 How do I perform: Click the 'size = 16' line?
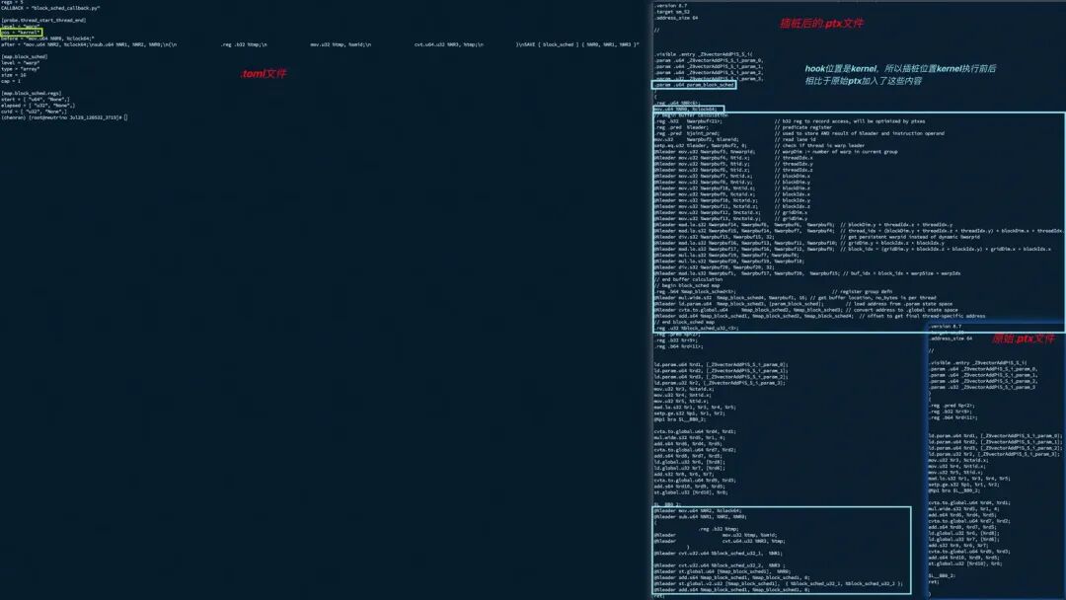[14, 75]
